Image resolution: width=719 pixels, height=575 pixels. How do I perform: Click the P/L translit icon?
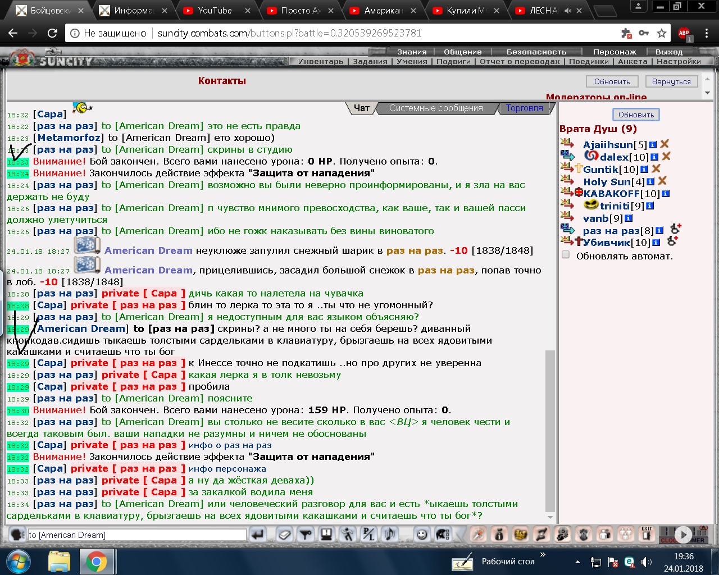coord(368,535)
